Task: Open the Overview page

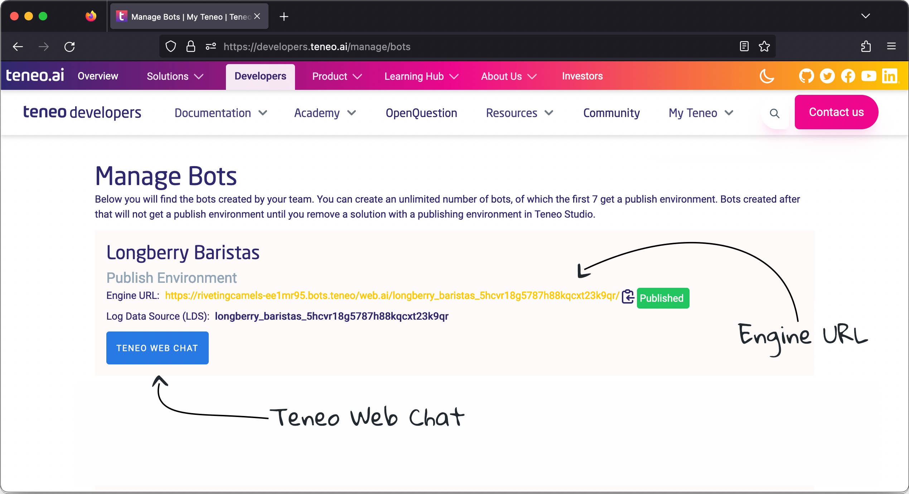Action: [x=98, y=76]
